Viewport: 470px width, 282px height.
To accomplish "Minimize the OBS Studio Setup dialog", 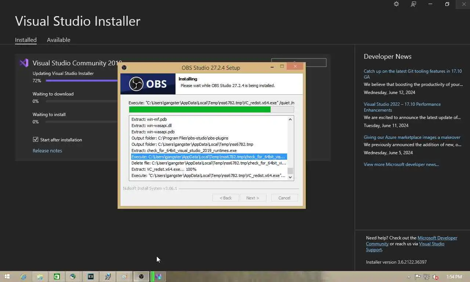I will (272, 67).
